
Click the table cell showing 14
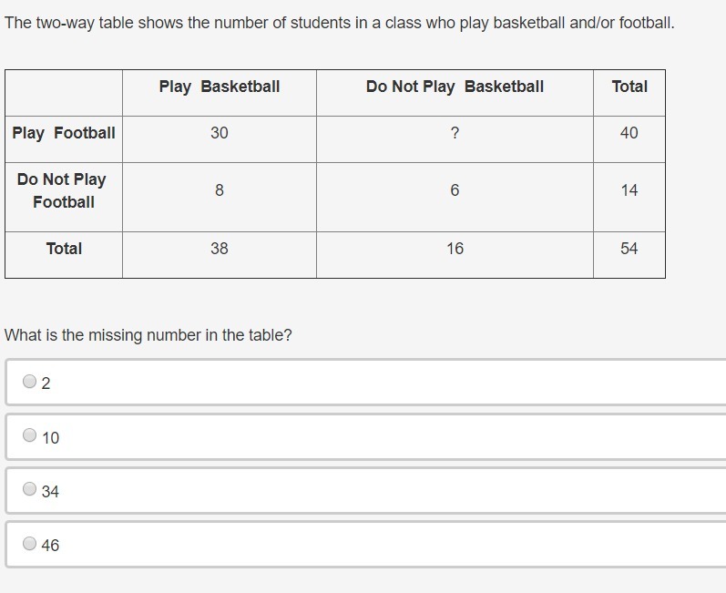629,190
